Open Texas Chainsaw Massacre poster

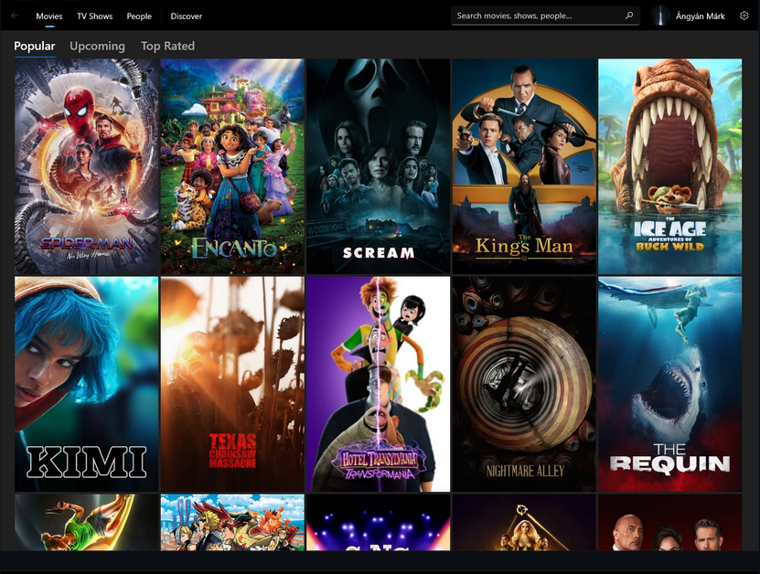pyautogui.click(x=232, y=384)
